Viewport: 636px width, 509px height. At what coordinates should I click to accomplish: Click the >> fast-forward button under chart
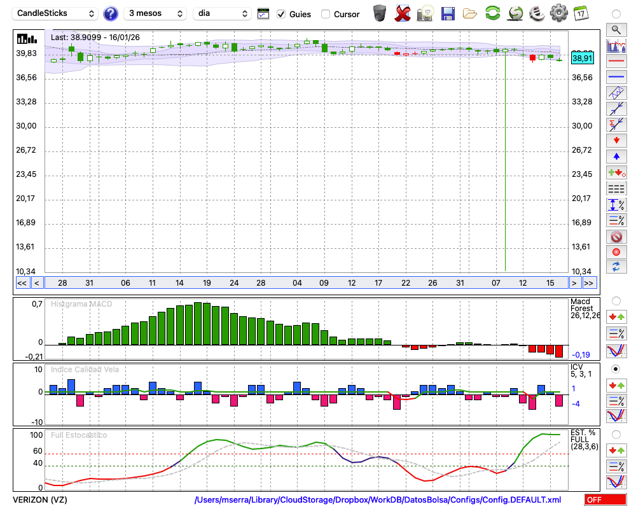coord(589,283)
